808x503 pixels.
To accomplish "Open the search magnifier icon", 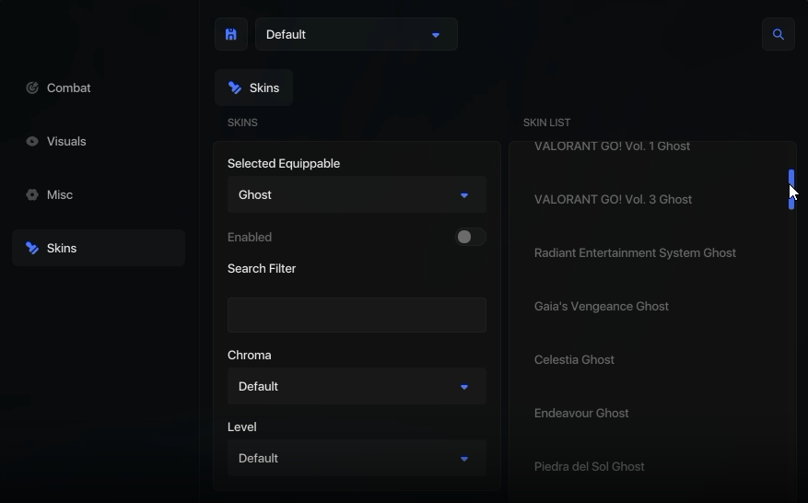I will tap(779, 34).
